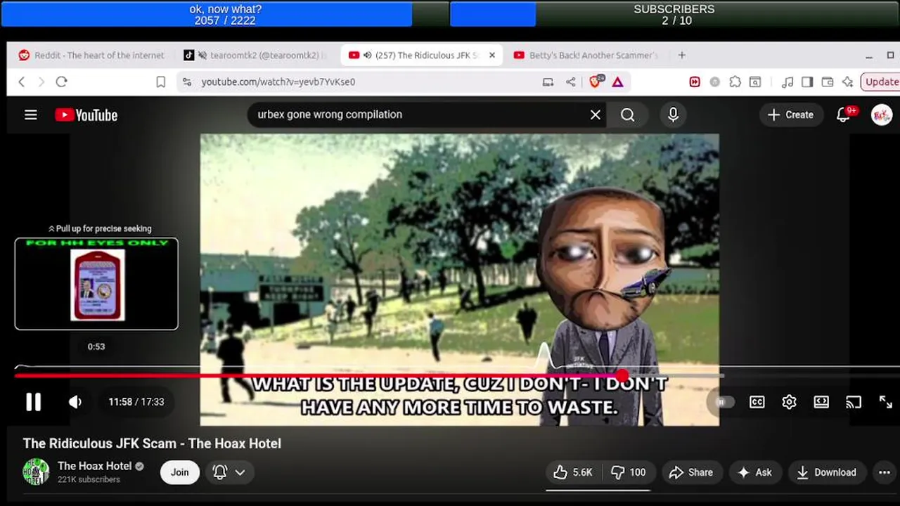Open the extensions puzzle piece menu
This screenshot has width=900, height=506.
735,82
